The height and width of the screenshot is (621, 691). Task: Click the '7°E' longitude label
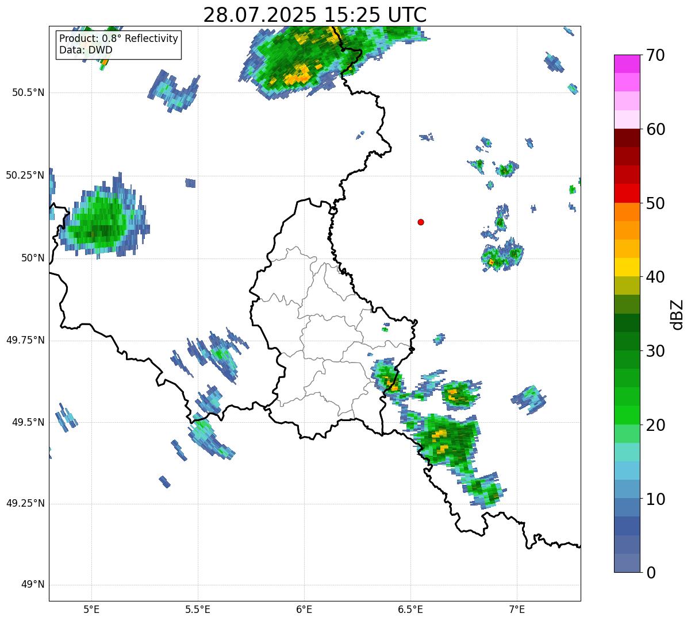[x=517, y=609]
